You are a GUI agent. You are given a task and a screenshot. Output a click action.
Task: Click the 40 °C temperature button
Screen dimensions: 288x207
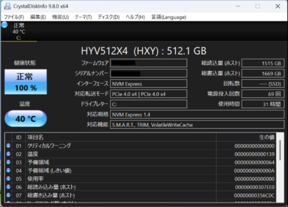[26, 118]
